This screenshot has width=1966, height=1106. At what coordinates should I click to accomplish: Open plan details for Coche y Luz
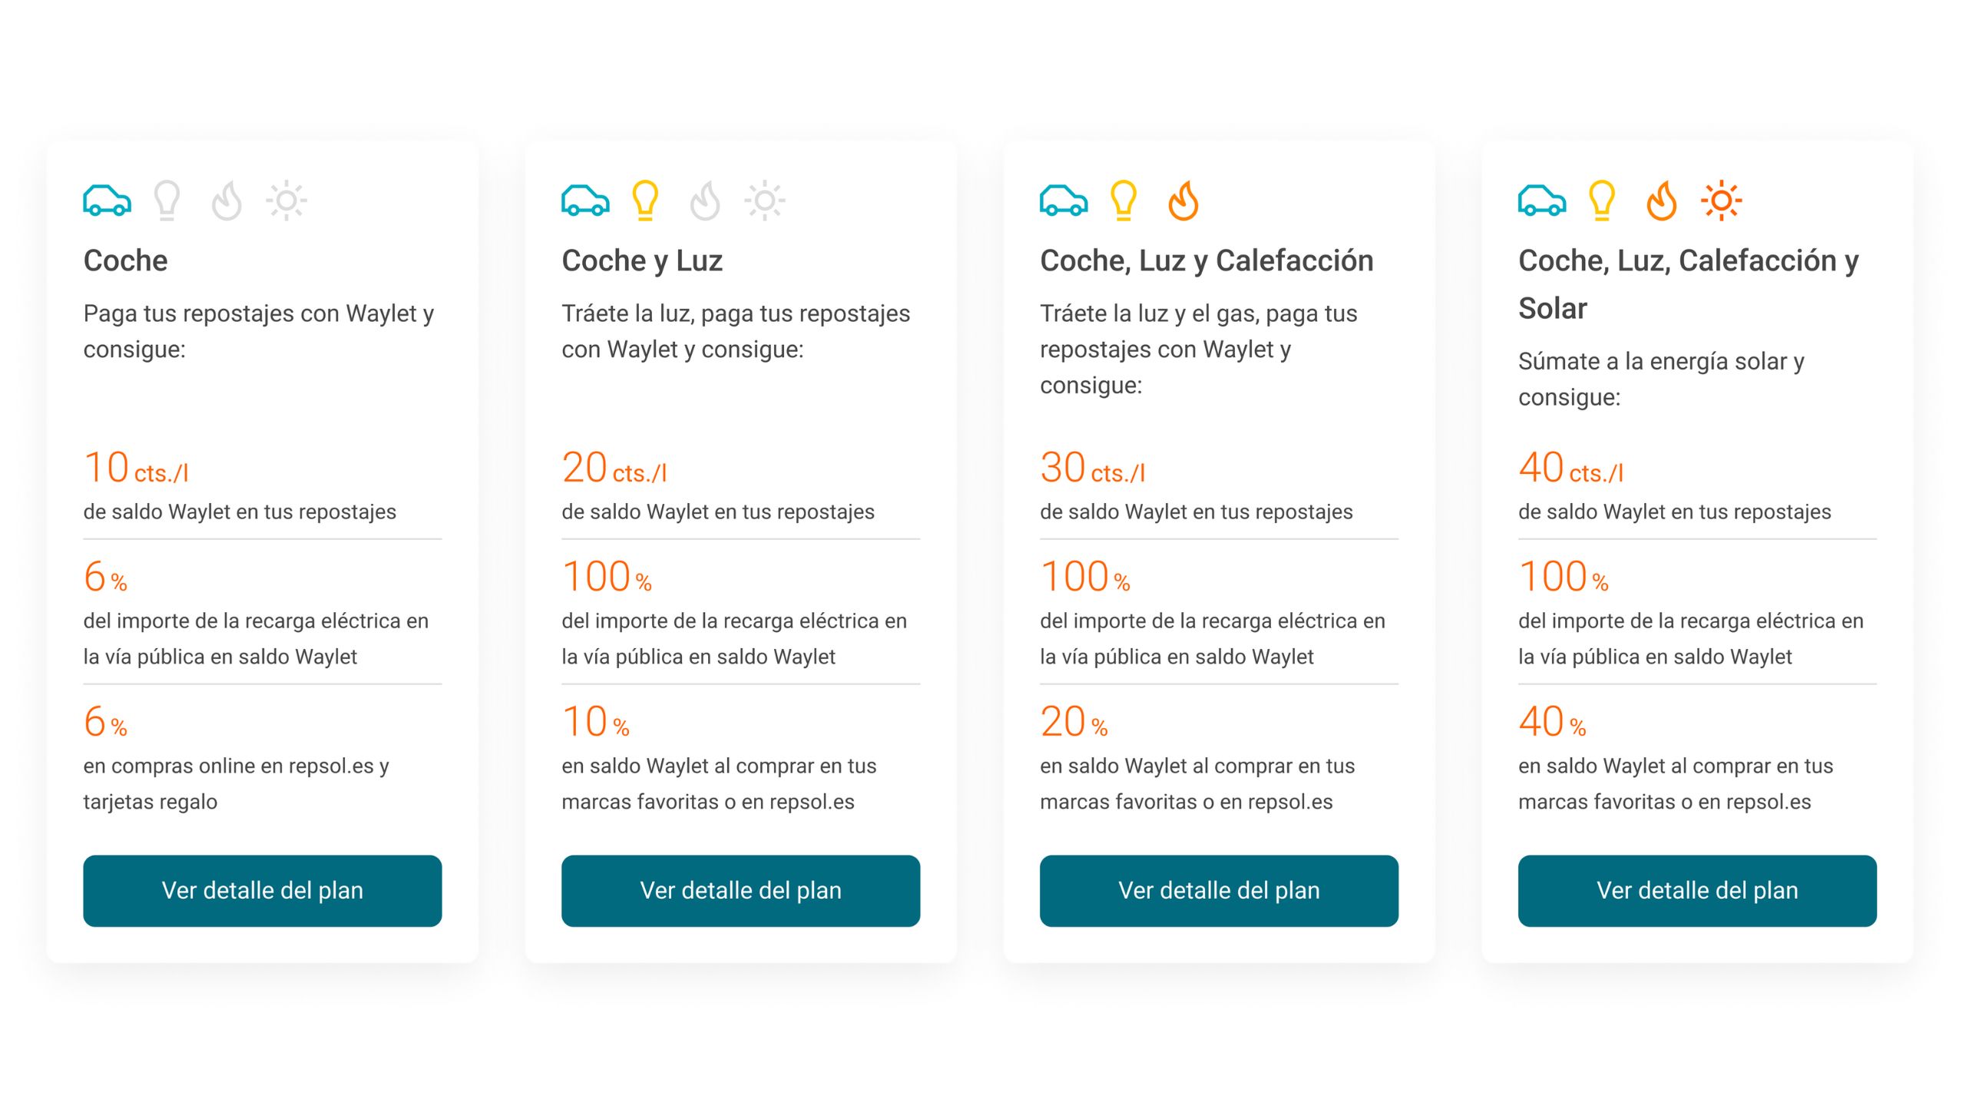[x=741, y=891]
